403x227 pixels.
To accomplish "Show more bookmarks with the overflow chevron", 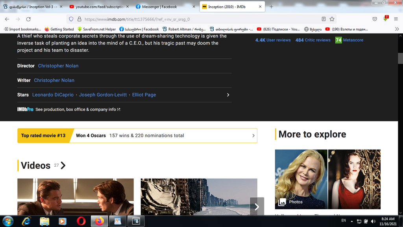I will pos(397,29).
